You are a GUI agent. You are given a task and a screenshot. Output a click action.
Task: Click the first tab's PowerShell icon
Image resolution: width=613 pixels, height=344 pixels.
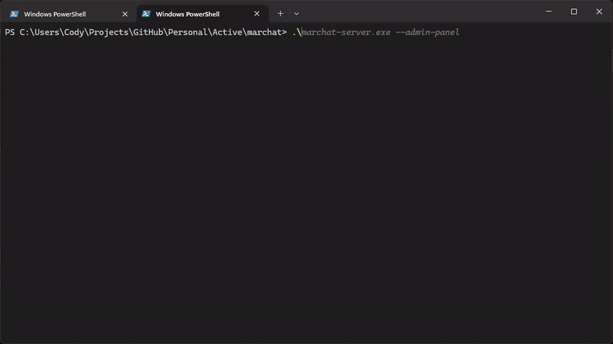14,14
